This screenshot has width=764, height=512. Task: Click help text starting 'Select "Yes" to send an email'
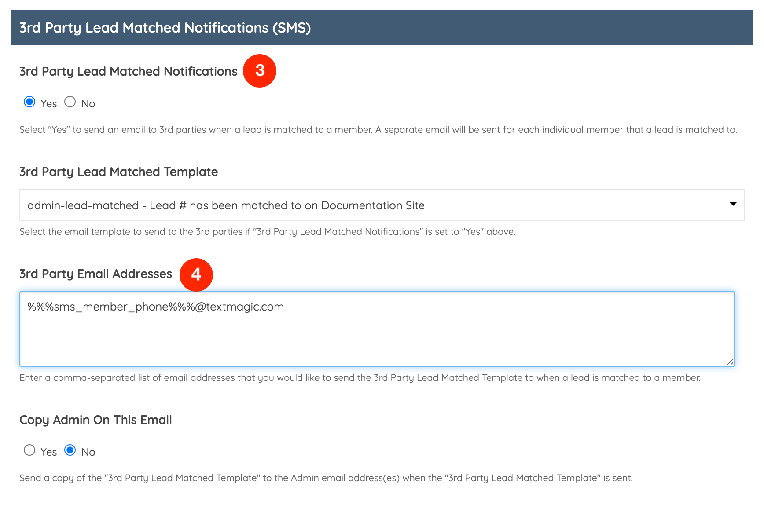coord(378,130)
